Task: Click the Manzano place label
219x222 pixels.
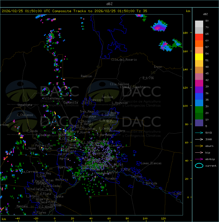Action: click(22, 206)
